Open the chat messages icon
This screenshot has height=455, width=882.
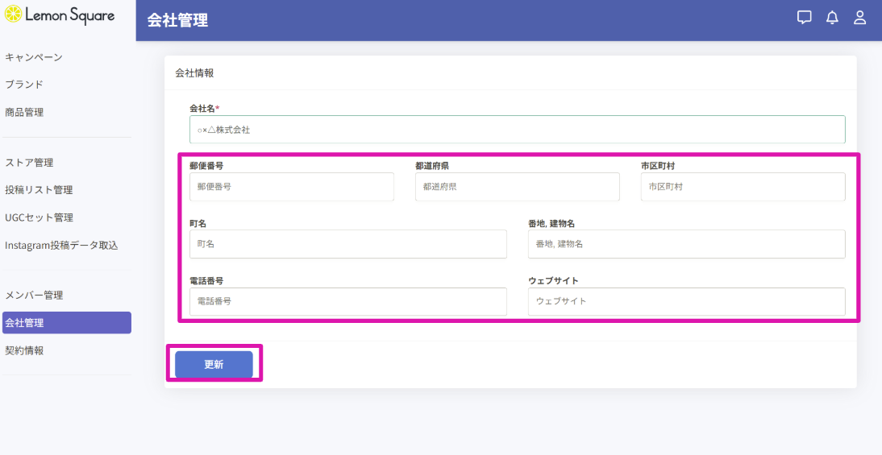point(804,18)
